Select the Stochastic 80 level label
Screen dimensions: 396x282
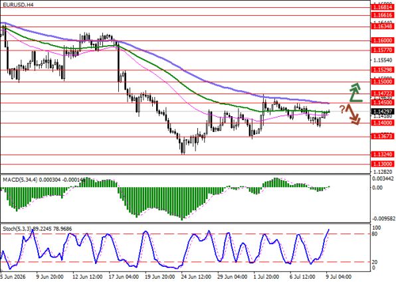point(375,234)
